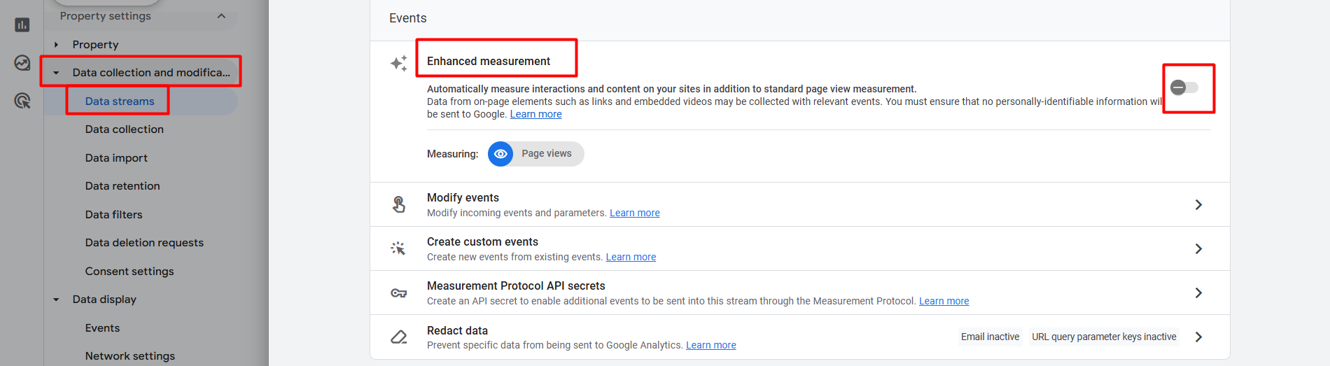The height and width of the screenshot is (366, 1330).
Task: Click the Create custom events cursor icon
Action: click(399, 248)
